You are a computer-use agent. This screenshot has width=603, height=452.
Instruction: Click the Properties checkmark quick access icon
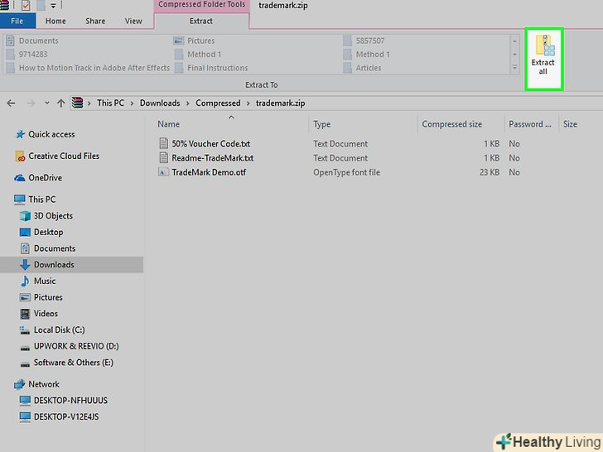coord(26,5)
